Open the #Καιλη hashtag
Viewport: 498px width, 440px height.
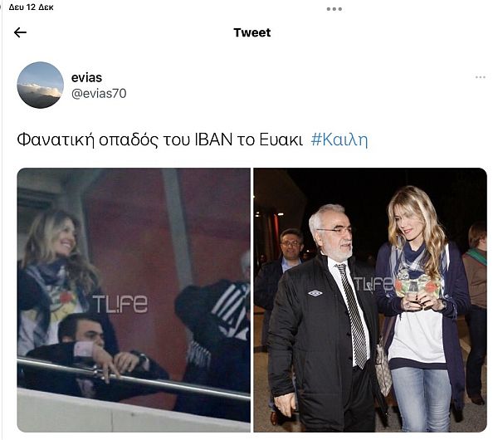click(339, 139)
